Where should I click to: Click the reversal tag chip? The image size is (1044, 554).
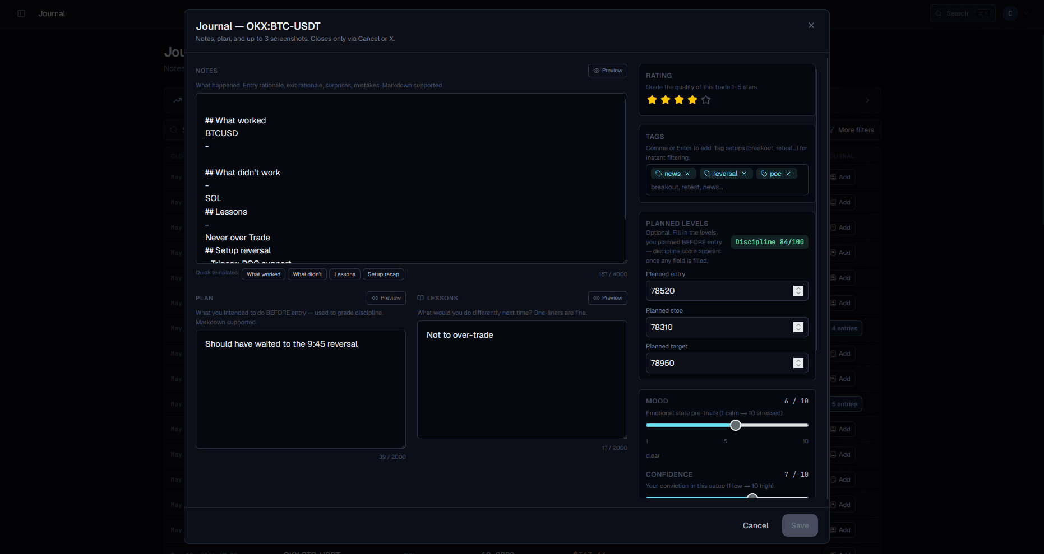click(x=726, y=174)
